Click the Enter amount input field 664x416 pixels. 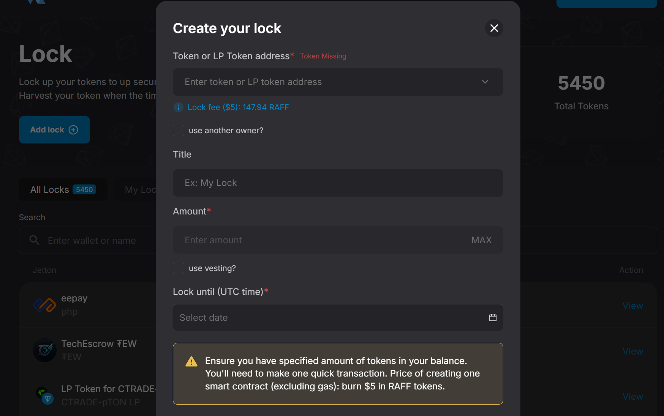point(319,240)
